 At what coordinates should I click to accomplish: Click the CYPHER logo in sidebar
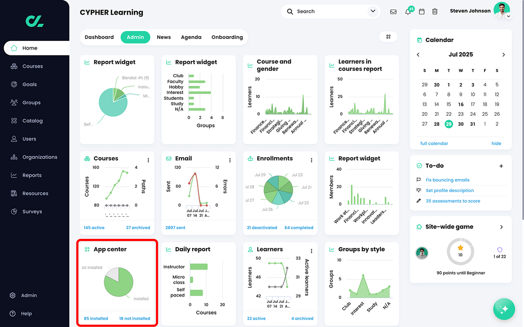(x=35, y=21)
